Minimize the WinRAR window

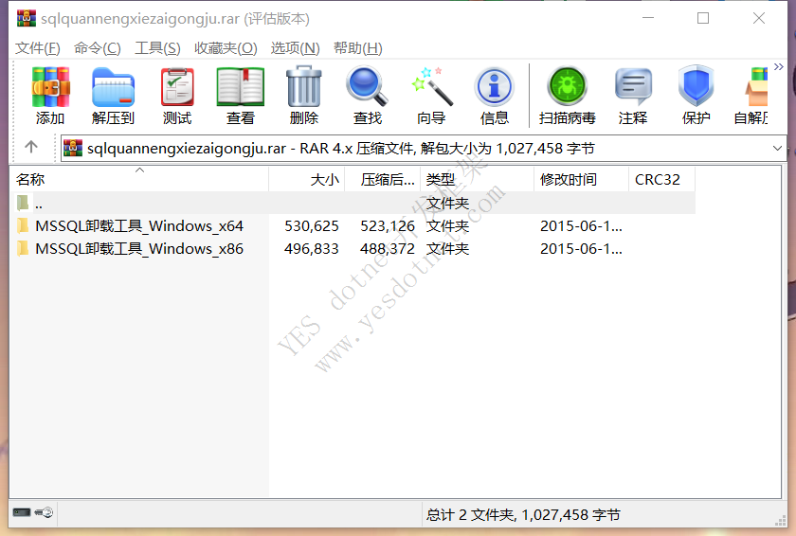[648, 18]
